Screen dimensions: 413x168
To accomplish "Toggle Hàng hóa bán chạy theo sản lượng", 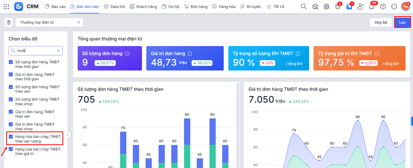I will 11,137.
